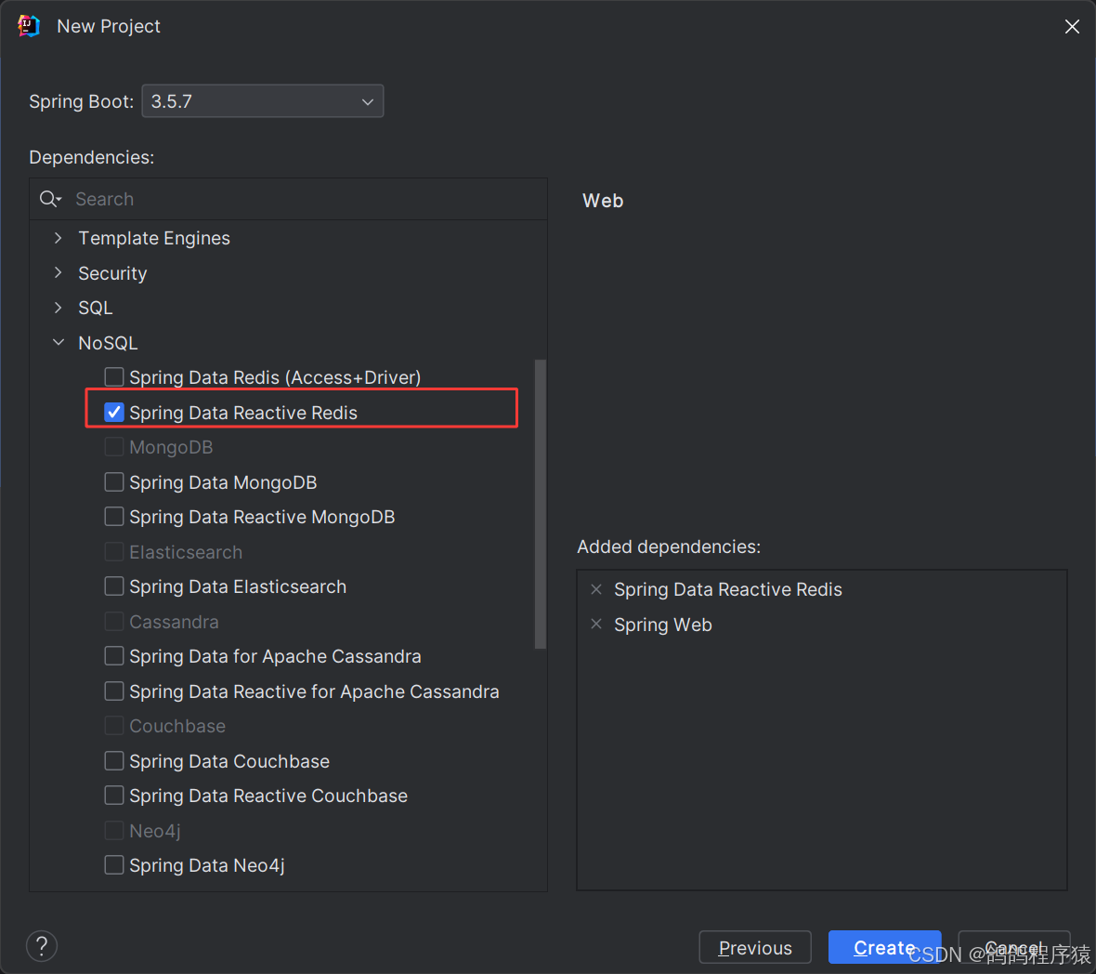Check Spring Data for Apache Cassandra

(114, 656)
